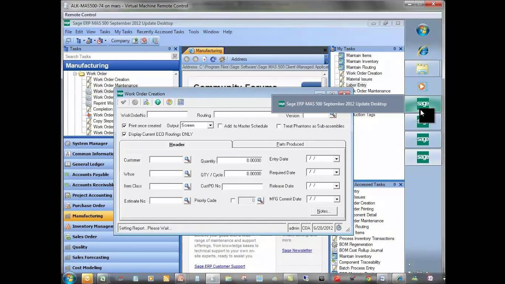
Task: Open the Whse lookup magnifier
Action: pyautogui.click(x=187, y=174)
